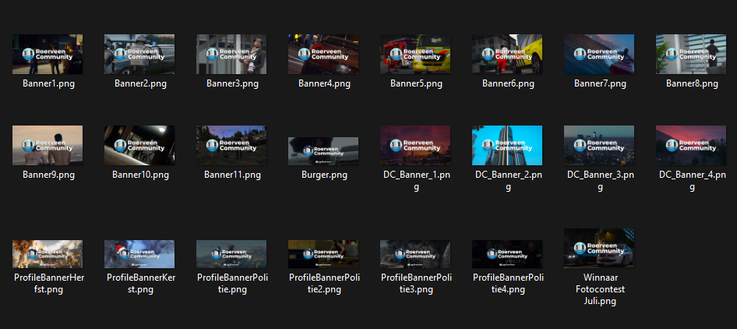Pick the ProfileBannerKerst.png thumbnail
Screen dimensions: 737x329
(x=139, y=254)
